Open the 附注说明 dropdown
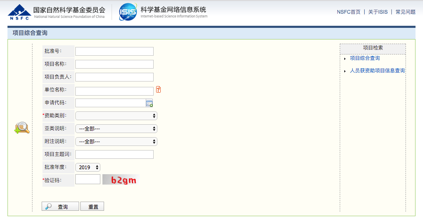423x222 pixels. pyautogui.click(x=116, y=142)
